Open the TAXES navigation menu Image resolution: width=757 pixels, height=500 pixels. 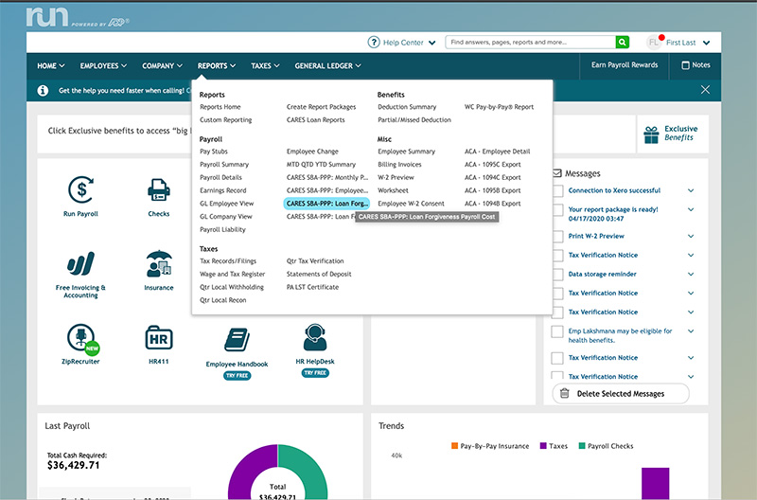coord(265,65)
